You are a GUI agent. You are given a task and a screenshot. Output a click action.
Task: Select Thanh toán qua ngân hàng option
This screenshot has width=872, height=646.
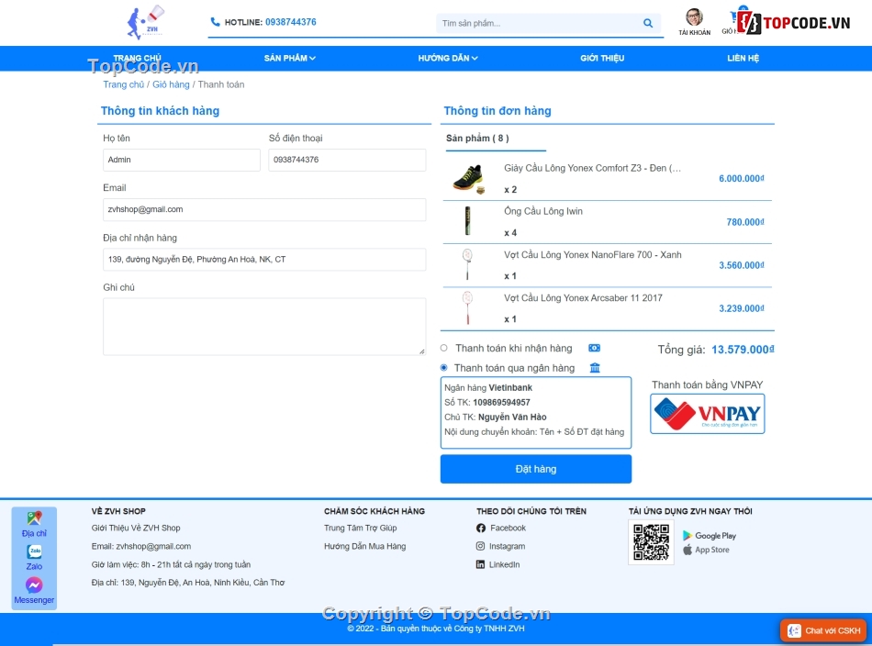pyautogui.click(x=443, y=367)
